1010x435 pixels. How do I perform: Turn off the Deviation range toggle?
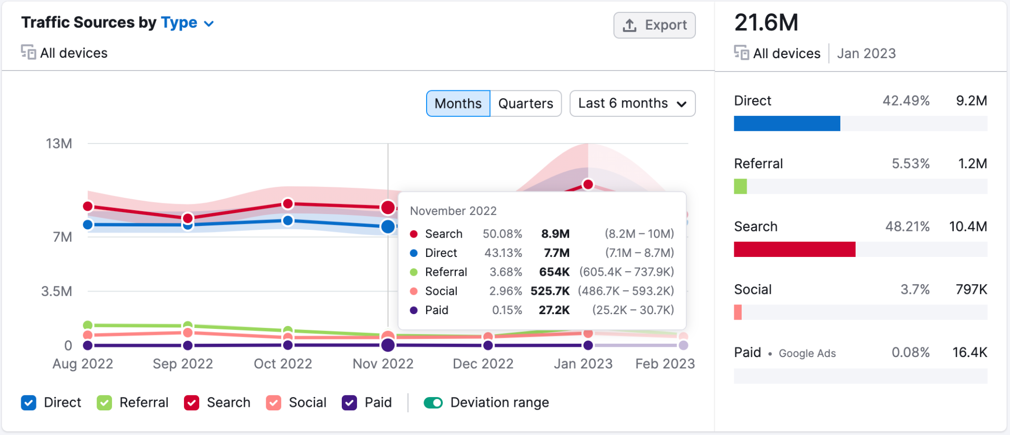click(x=433, y=403)
